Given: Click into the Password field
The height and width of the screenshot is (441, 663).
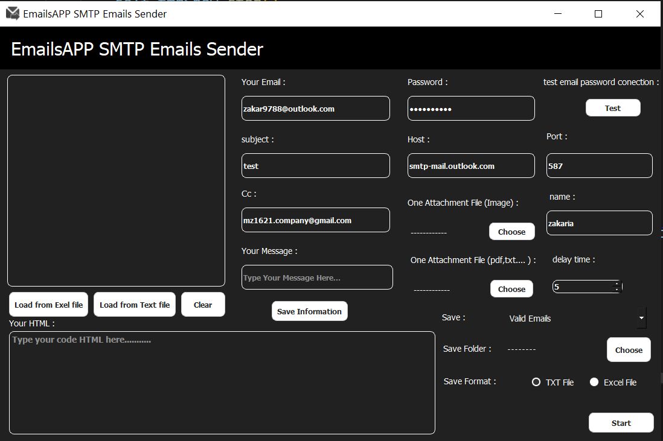Looking at the screenshot, I should [x=471, y=109].
